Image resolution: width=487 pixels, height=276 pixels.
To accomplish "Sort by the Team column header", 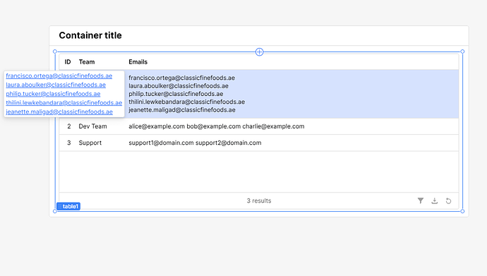I will point(87,62).
